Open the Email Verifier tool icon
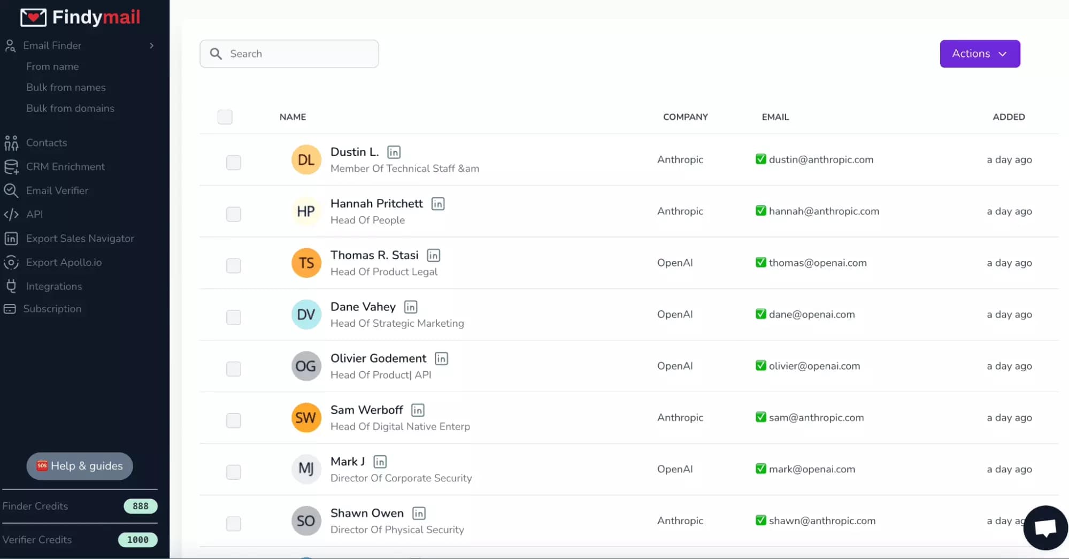Viewport: 1069px width, 559px height. [11, 190]
